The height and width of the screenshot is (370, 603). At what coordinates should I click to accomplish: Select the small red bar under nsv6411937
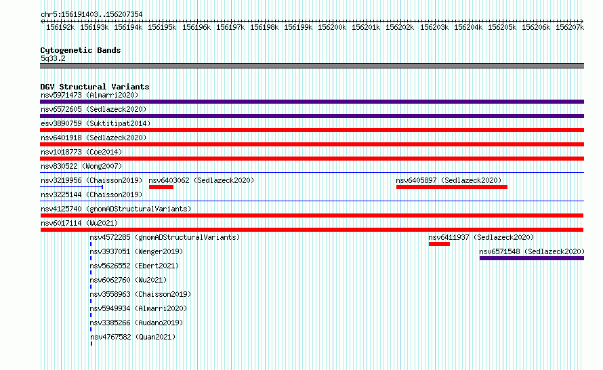439,244
